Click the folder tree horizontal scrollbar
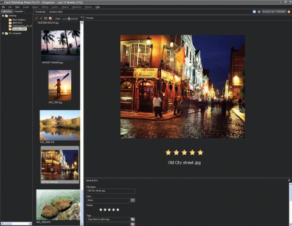This screenshot has width=292, height=226. tap(16, 224)
